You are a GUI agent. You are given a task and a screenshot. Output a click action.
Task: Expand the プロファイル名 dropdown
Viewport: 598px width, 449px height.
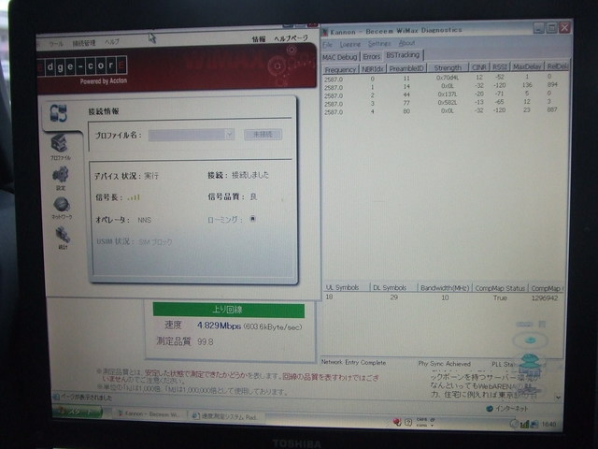229,135
